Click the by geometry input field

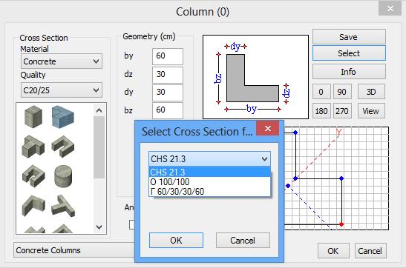pyautogui.click(x=168, y=56)
